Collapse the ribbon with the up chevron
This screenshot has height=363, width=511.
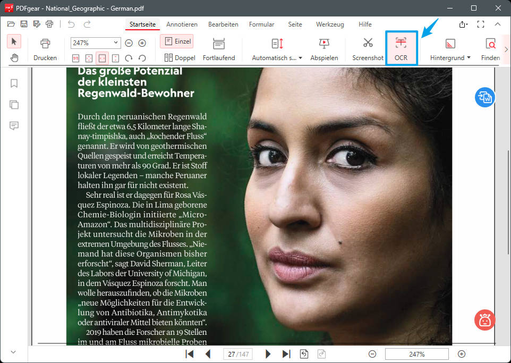pos(497,24)
